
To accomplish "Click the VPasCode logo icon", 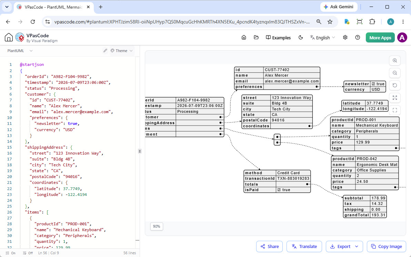I will pyautogui.click(x=20, y=38).
